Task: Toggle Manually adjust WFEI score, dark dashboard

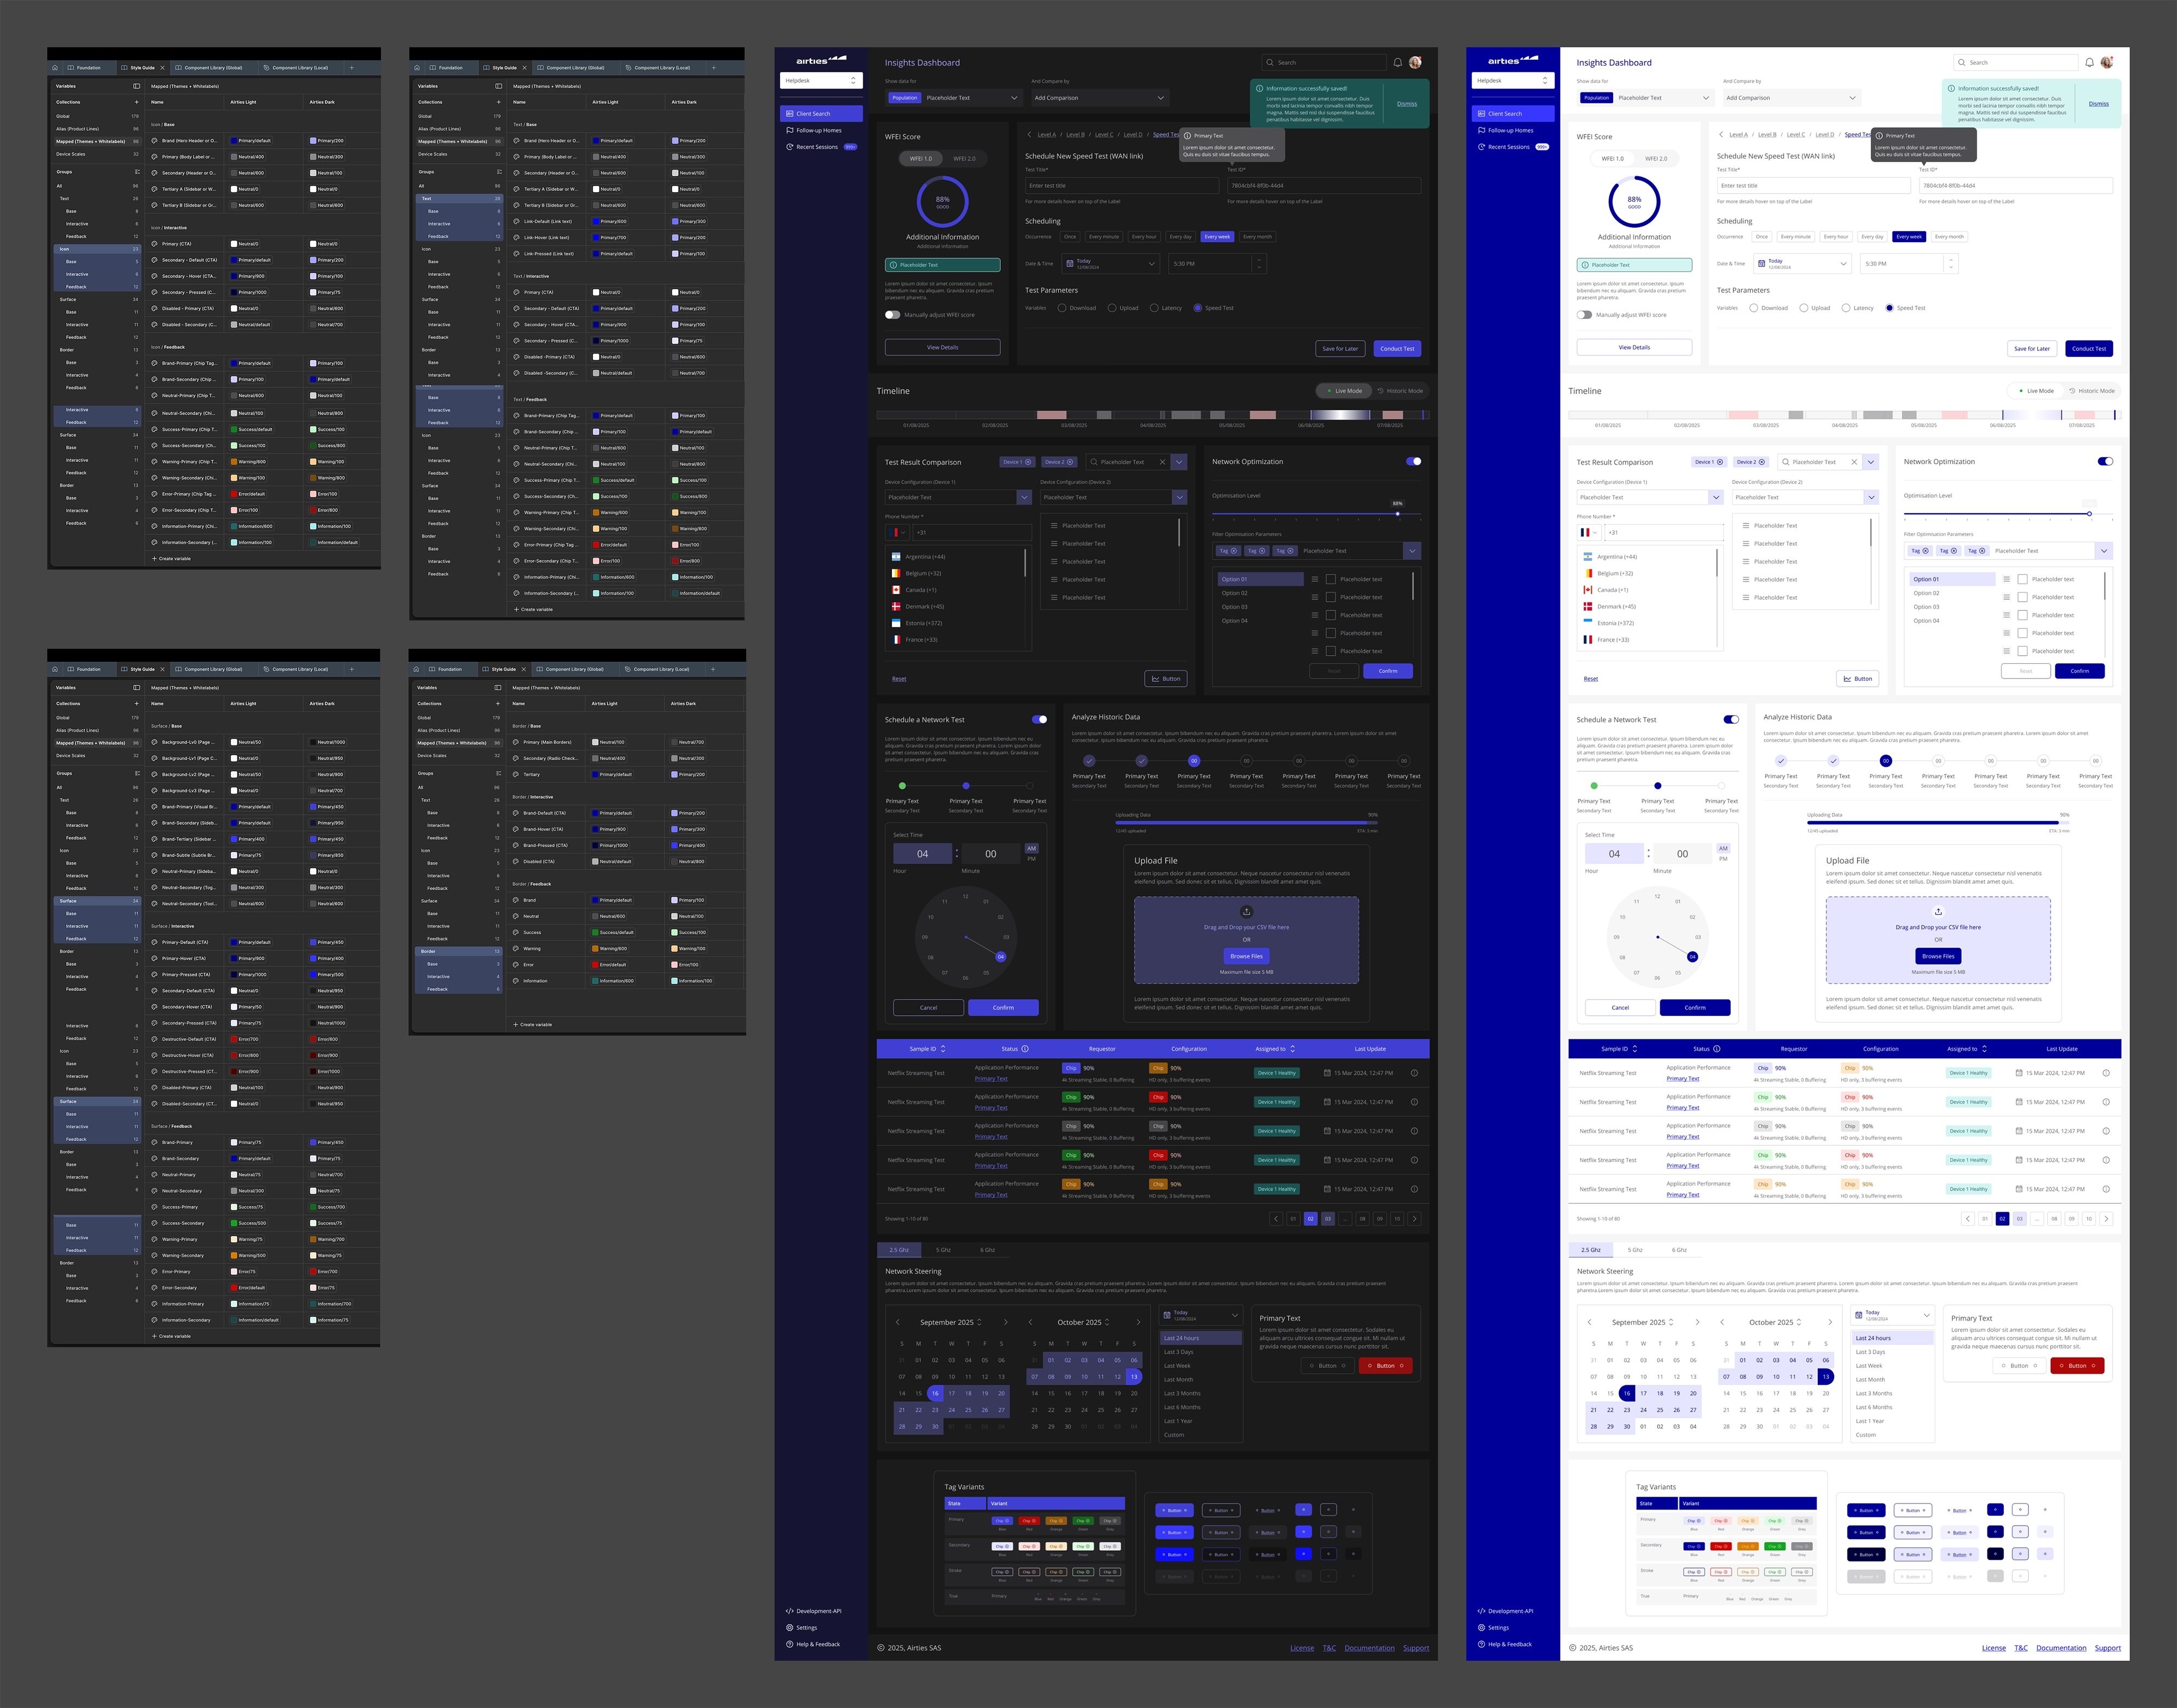Action: tap(892, 315)
